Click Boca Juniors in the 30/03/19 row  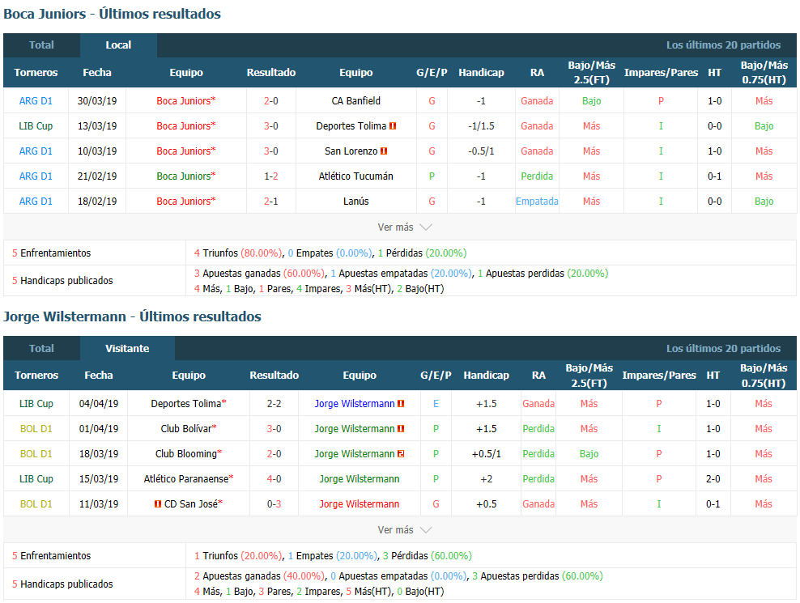184,101
